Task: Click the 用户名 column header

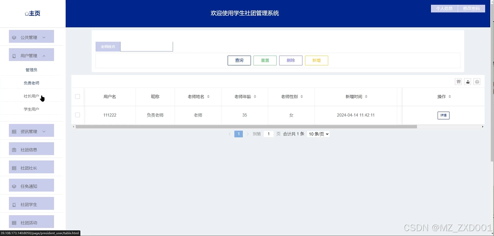Action: pyautogui.click(x=110, y=97)
